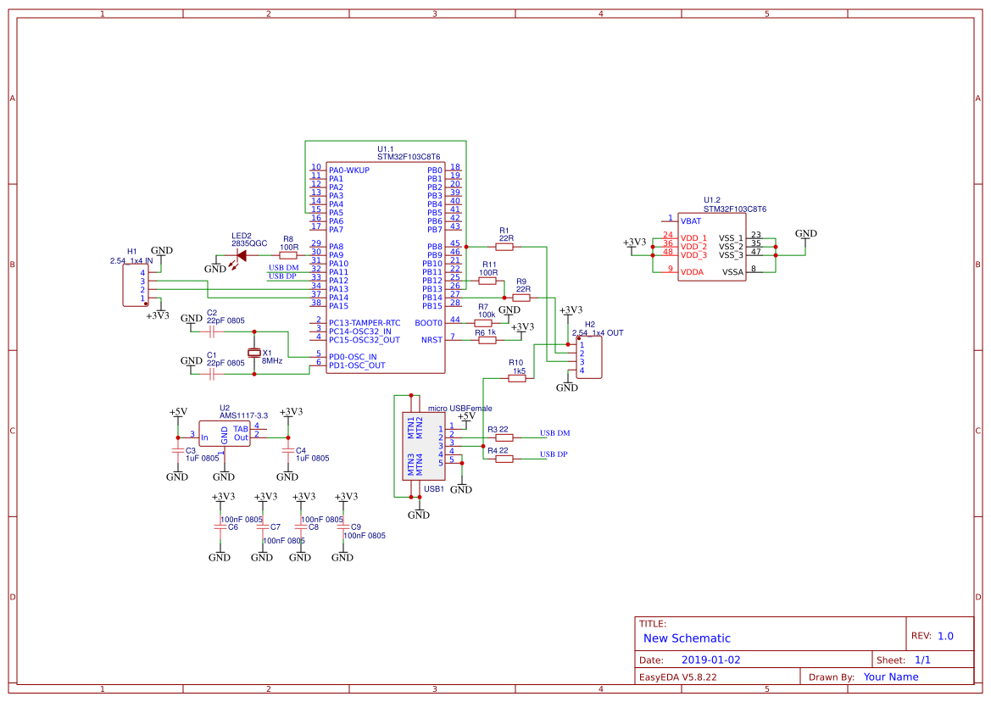Click the "VBAT" pin label

691,222
